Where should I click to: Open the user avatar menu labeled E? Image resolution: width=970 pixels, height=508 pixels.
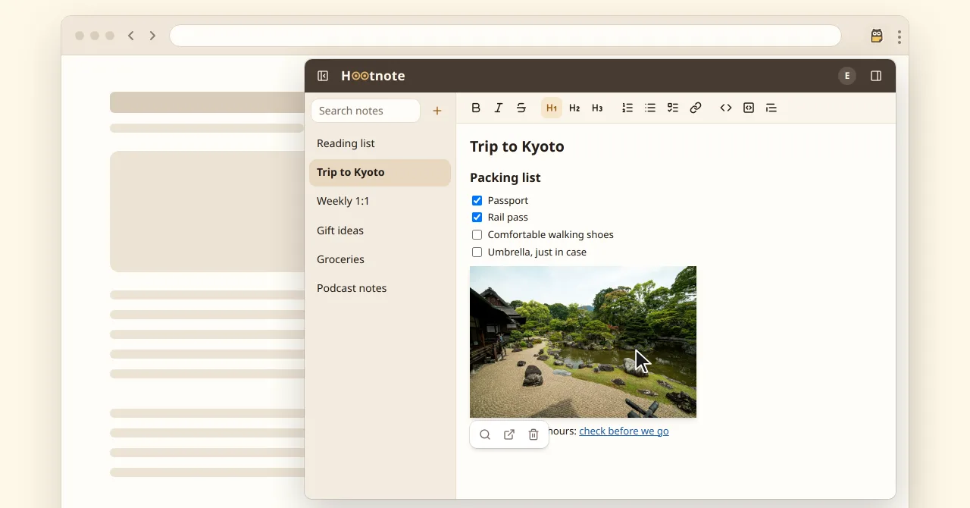pos(847,76)
